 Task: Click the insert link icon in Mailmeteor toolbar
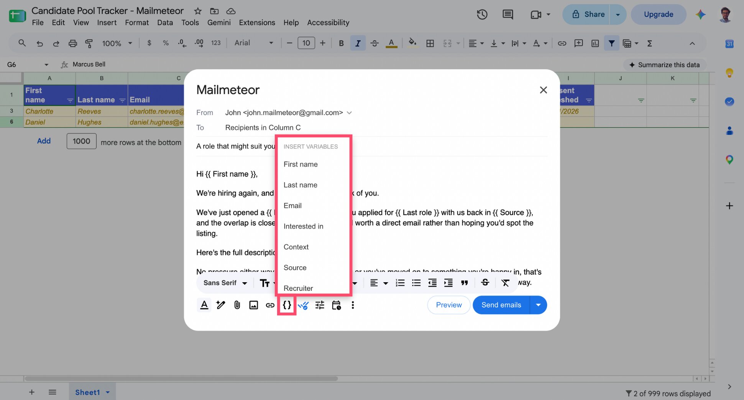coord(270,305)
